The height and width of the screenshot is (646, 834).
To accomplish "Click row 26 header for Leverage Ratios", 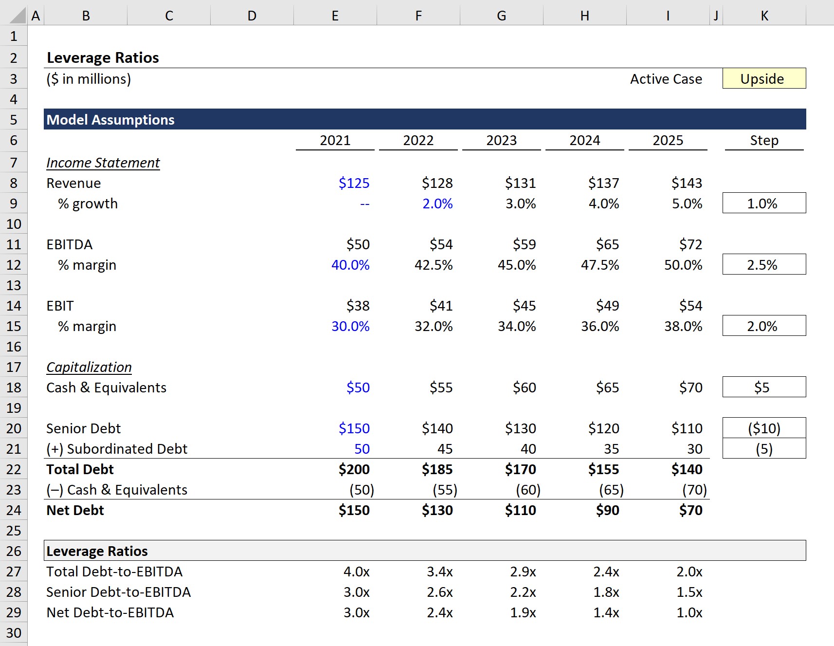I will point(14,551).
